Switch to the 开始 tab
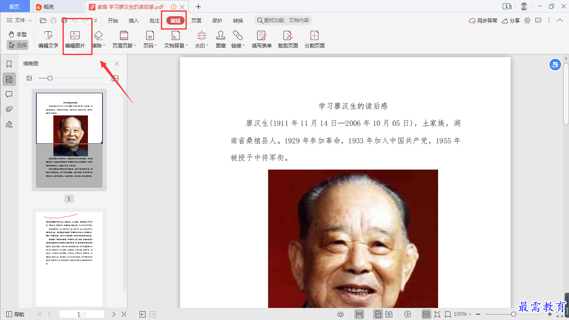This screenshot has height=320, width=569. [x=113, y=20]
